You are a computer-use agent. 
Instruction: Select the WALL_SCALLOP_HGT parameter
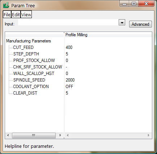(34, 74)
